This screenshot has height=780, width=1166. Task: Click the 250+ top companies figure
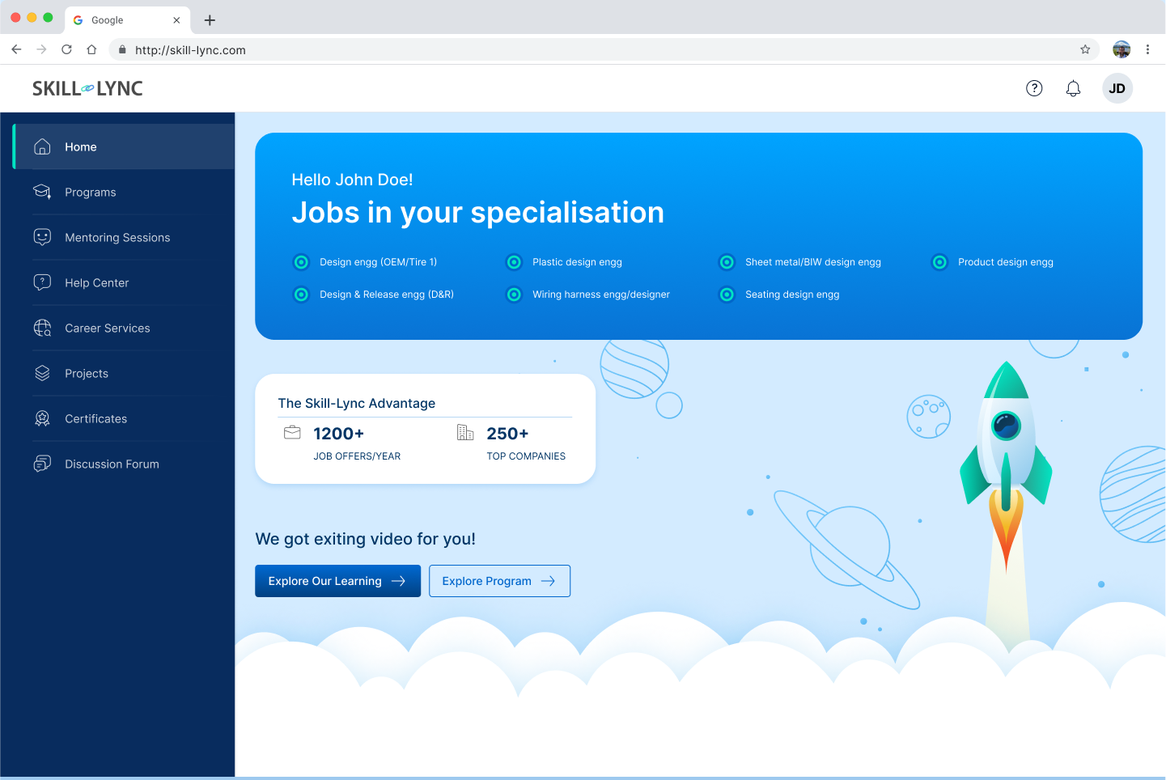tap(507, 434)
